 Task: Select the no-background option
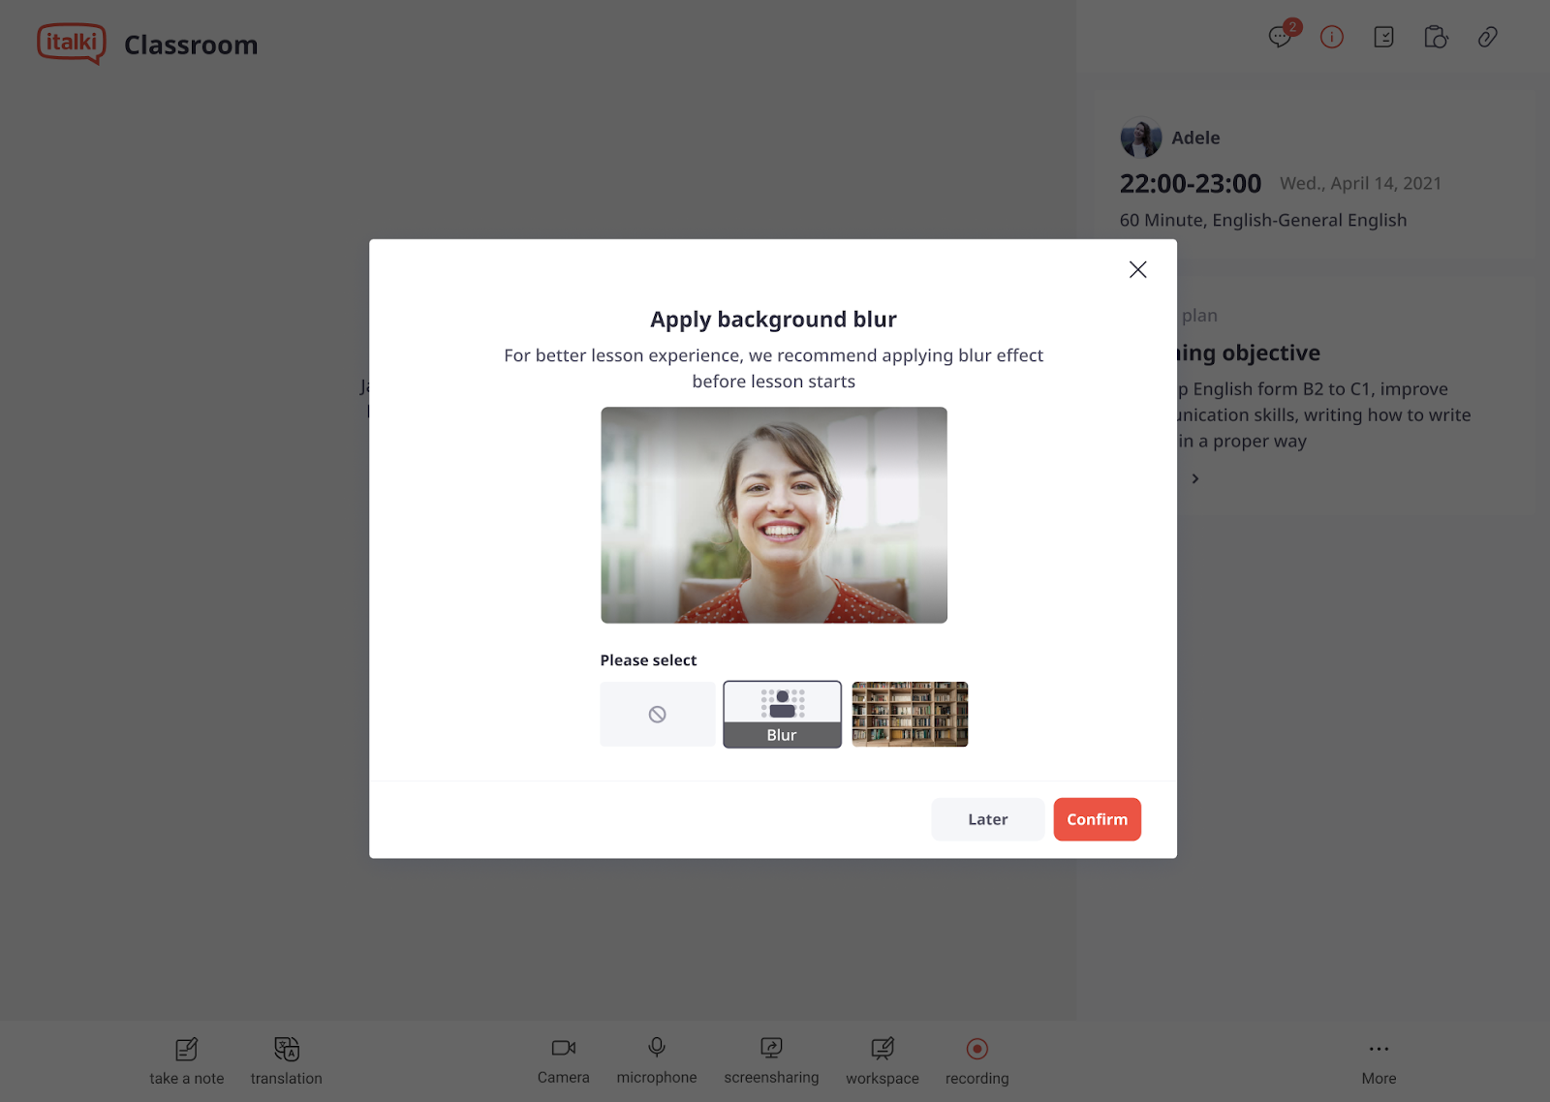658,714
